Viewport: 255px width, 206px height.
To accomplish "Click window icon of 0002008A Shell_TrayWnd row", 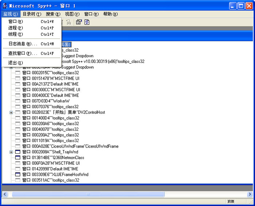I will 18,152.
